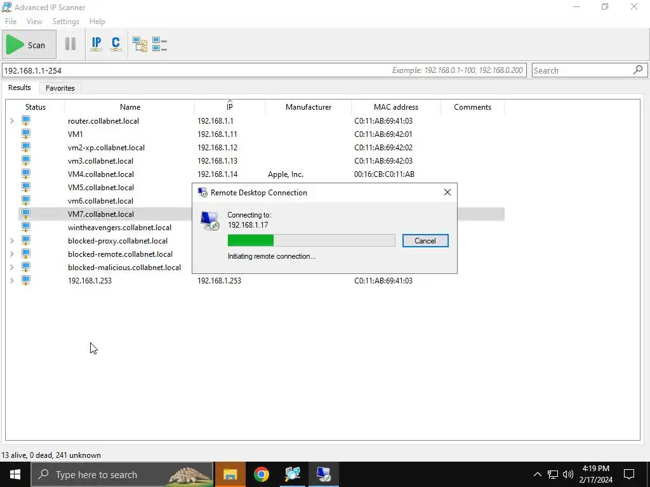Open Google Chrome from the taskbar
The image size is (650, 487).
click(261, 474)
